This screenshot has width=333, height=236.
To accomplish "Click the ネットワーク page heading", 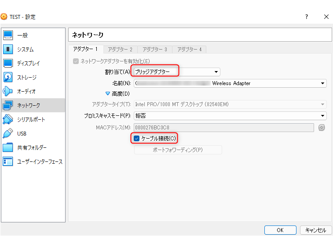I will point(88,35).
